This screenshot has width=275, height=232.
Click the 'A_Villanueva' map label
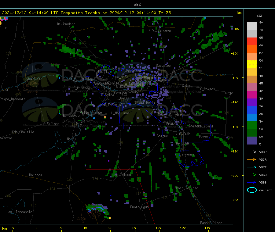(159, 30)
